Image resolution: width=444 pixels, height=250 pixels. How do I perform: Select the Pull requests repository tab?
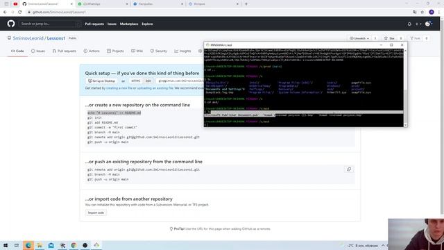(x=65, y=51)
